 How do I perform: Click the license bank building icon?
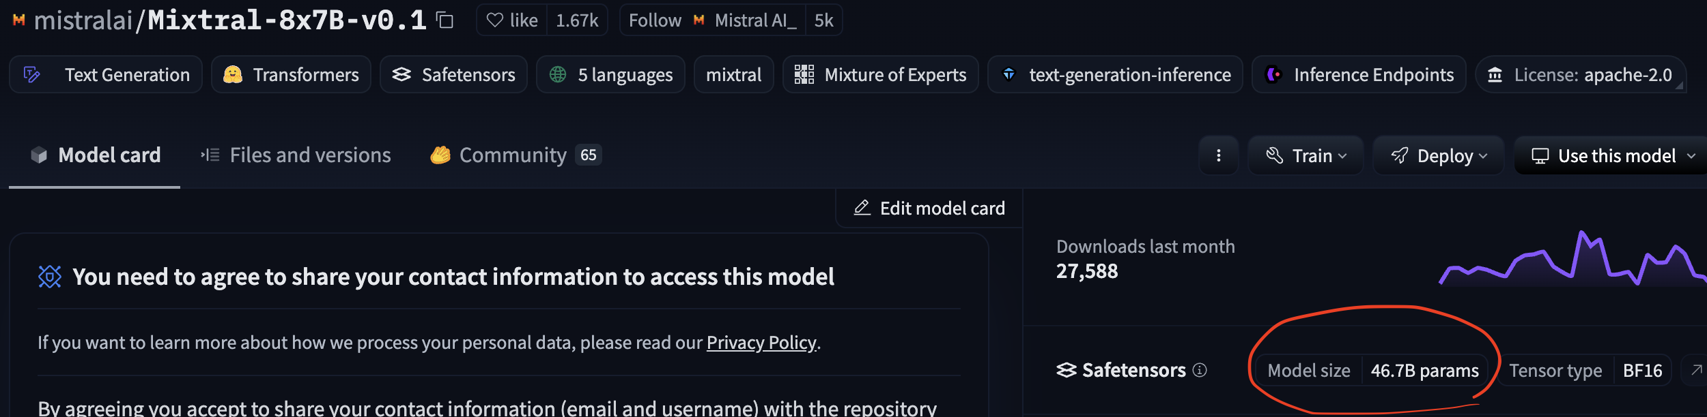click(x=1495, y=74)
